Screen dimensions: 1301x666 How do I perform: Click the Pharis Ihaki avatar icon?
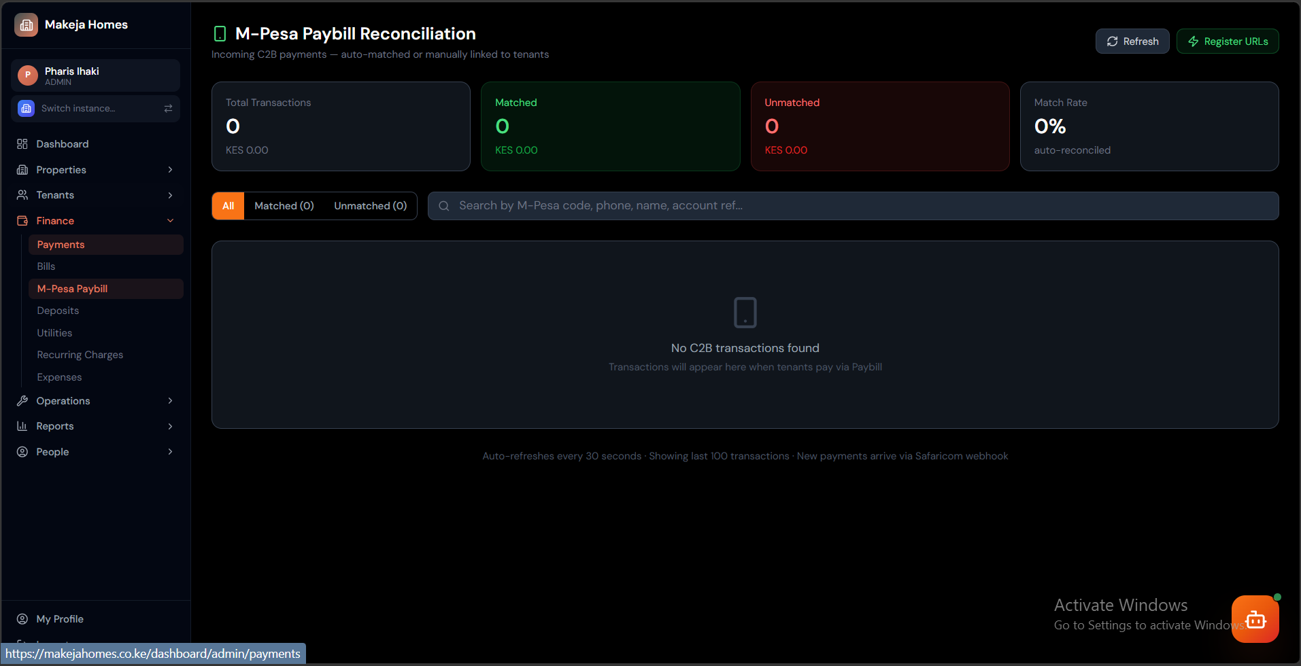pyautogui.click(x=28, y=75)
